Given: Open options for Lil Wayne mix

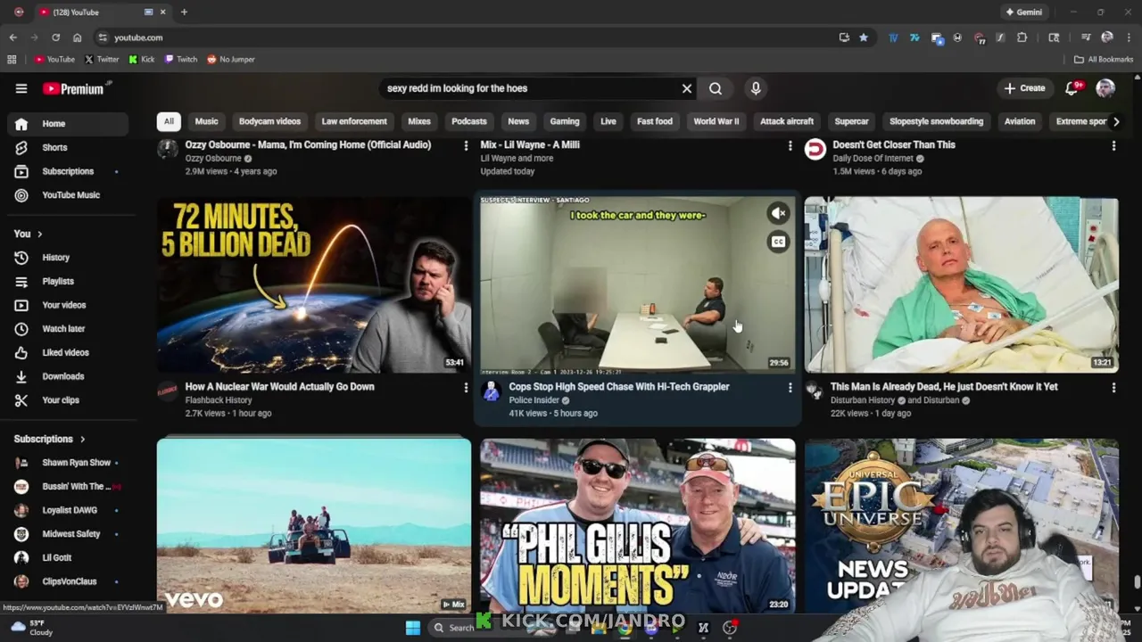Looking at the screenshot, I should click(790, 145).
